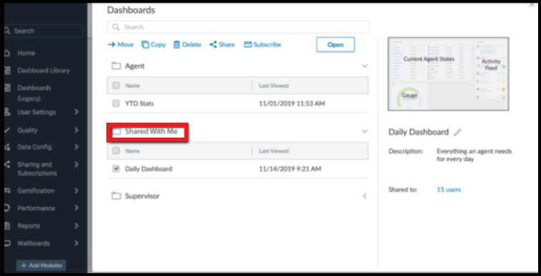Collapse the Shared With Me chevron
541x276 pixels.
pyautogui.click(x=364, y=131)
